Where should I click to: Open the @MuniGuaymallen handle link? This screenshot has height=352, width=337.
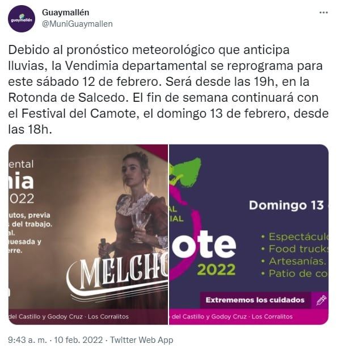tap(77, 24)
